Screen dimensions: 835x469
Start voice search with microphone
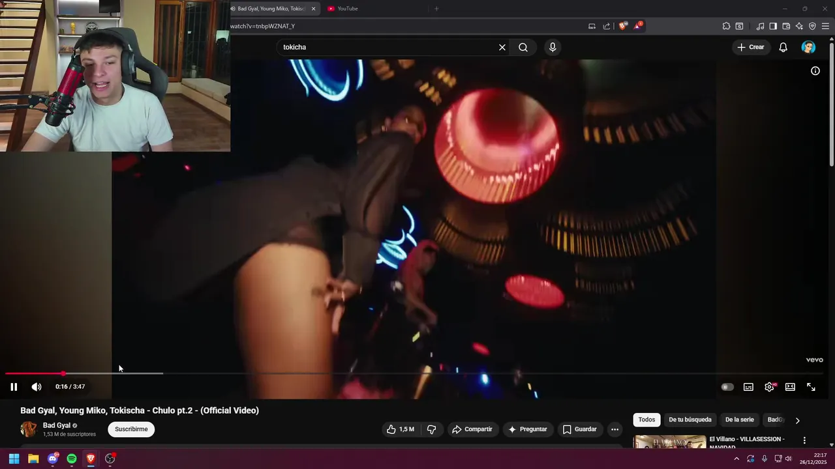coord(553,47)
